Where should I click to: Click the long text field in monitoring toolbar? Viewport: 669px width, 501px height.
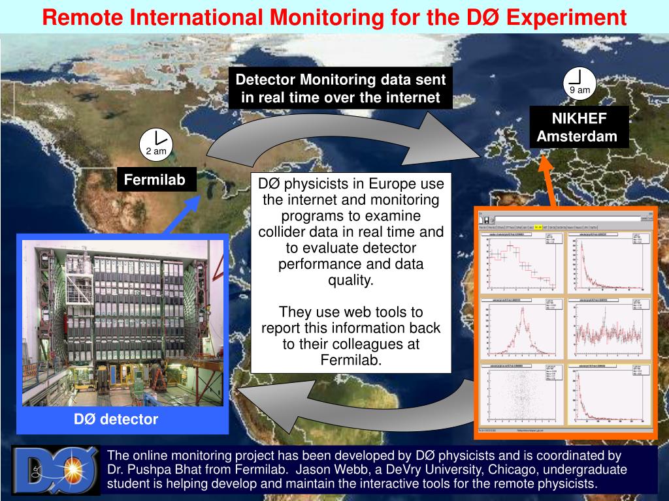(x=568, y=219)
